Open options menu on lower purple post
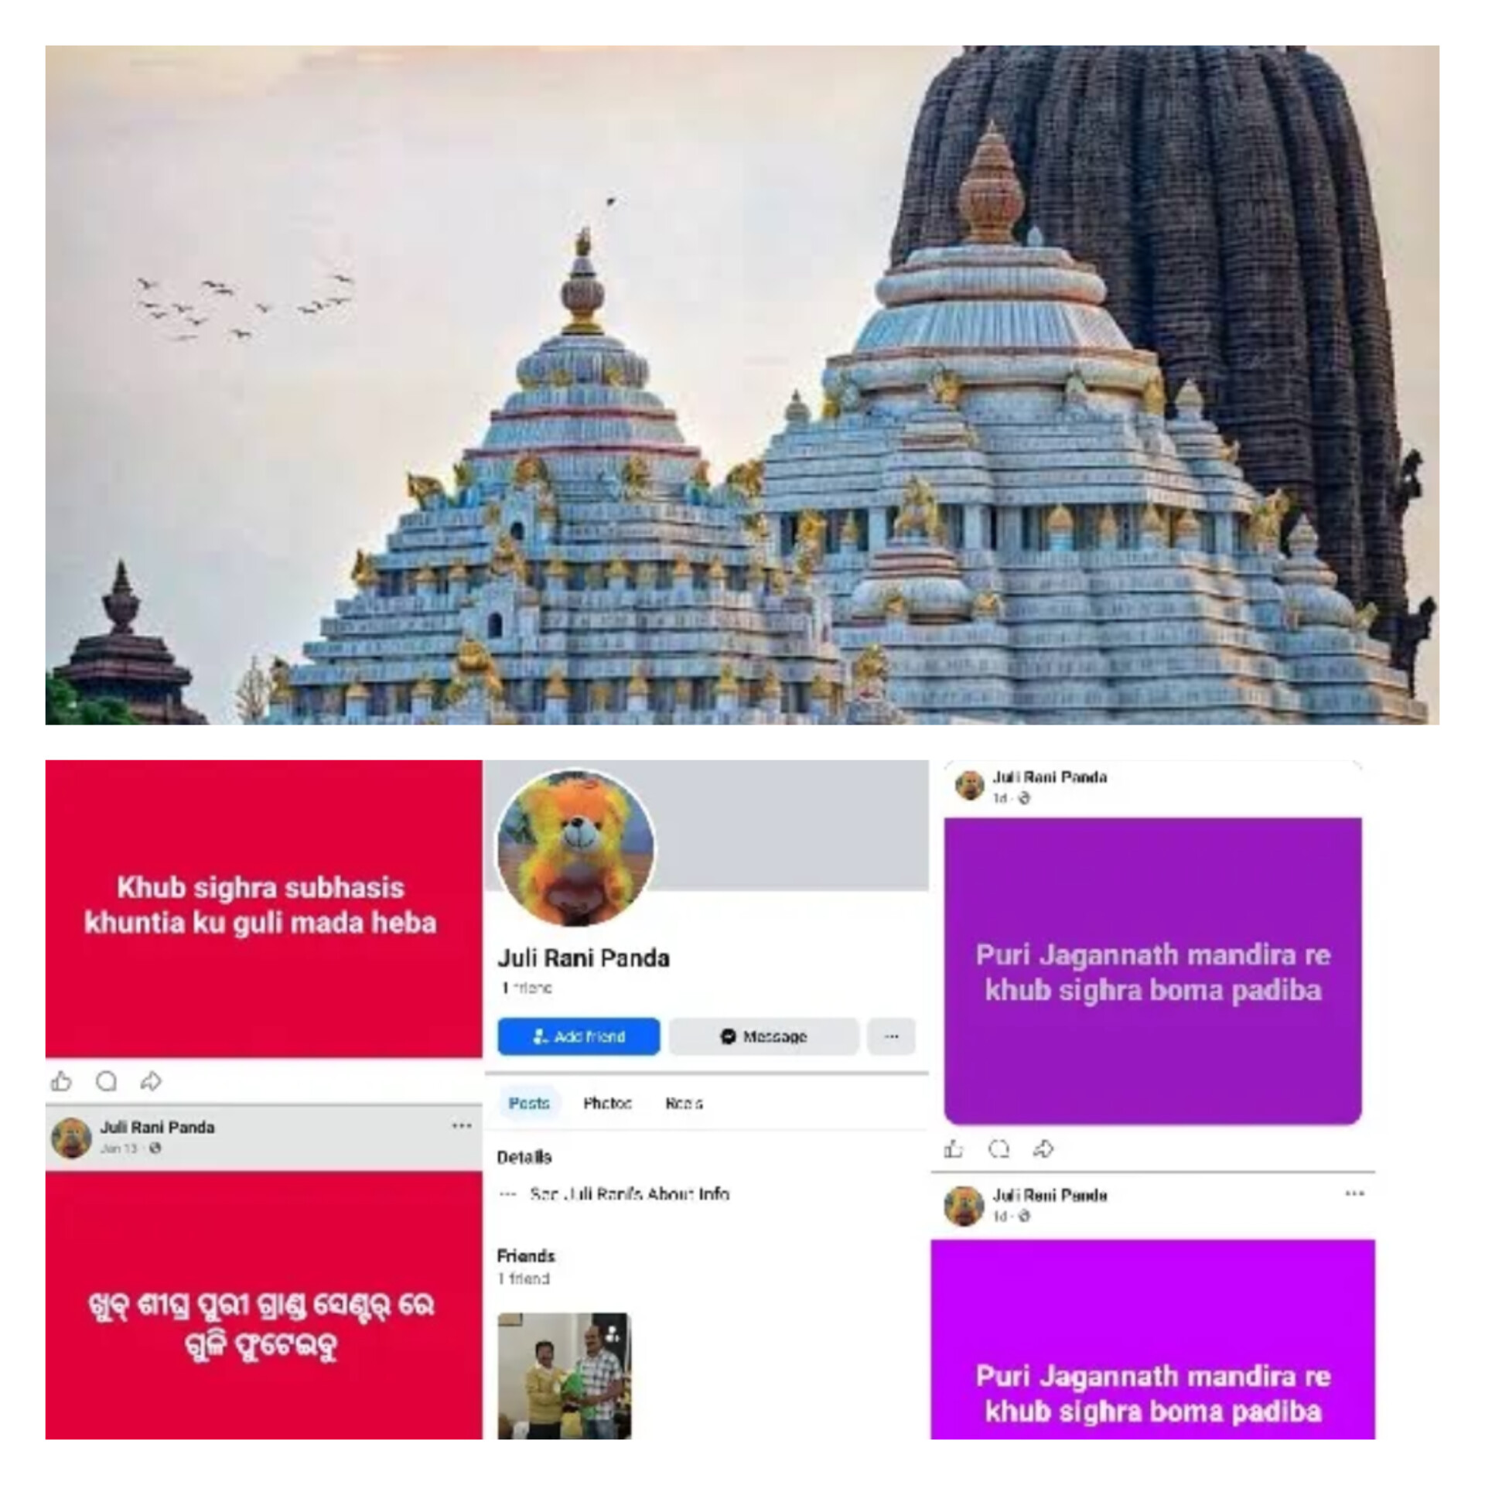1485x1485 pixels. pos(1354,1193)
